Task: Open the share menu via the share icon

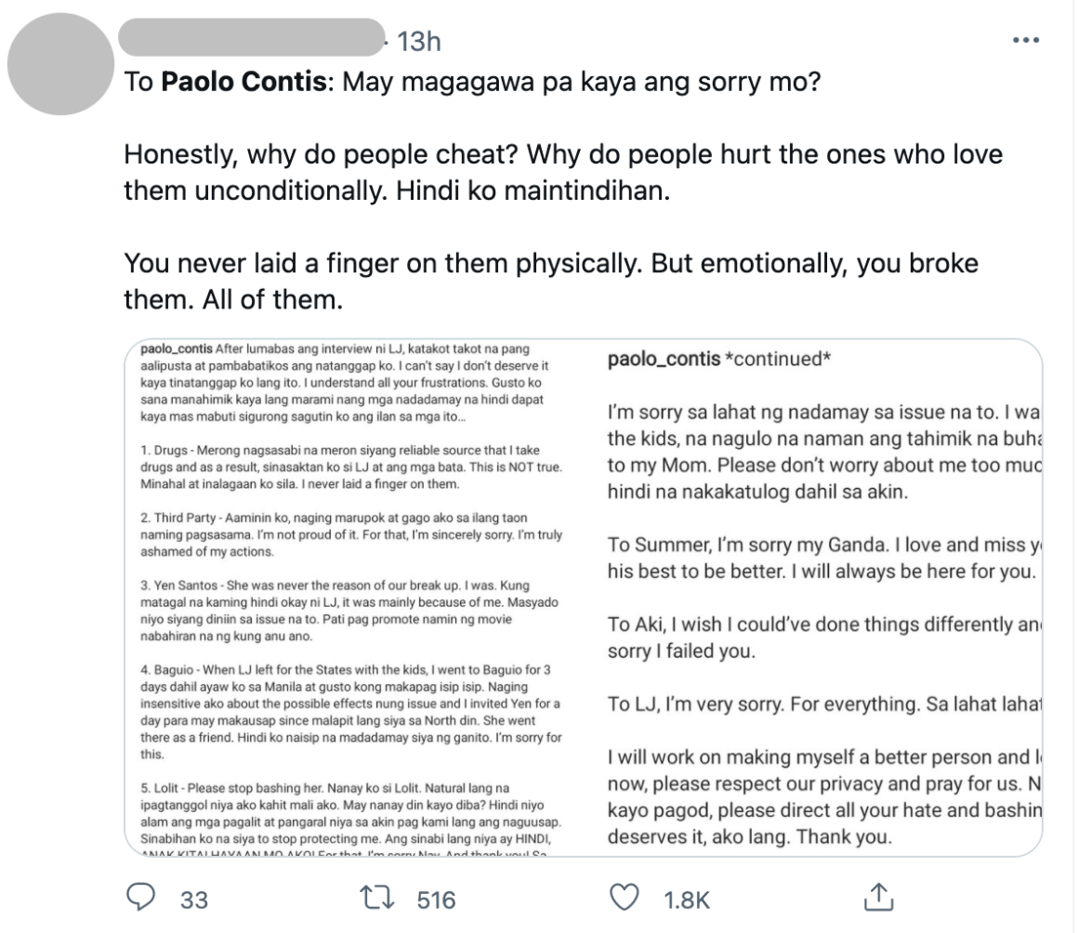Action: coord(878,898)
